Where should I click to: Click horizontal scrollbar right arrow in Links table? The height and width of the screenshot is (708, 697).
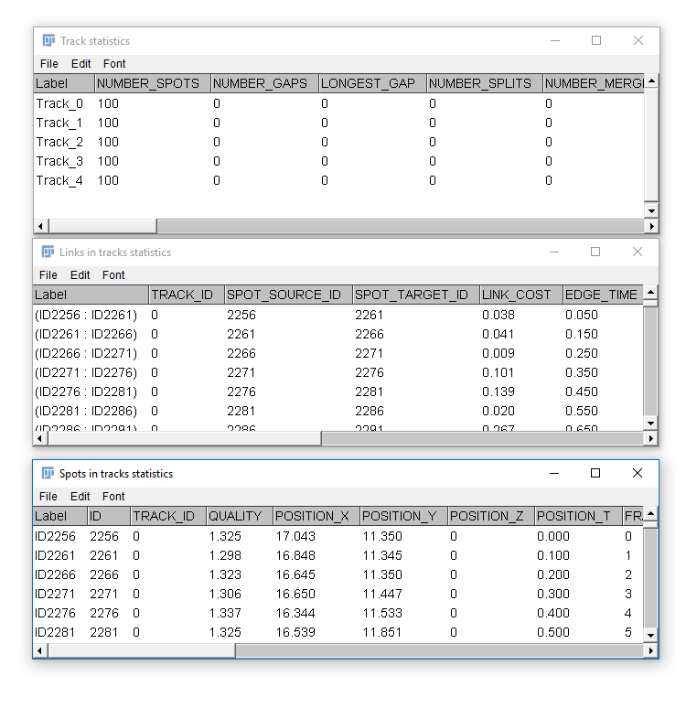coord(650,438)
